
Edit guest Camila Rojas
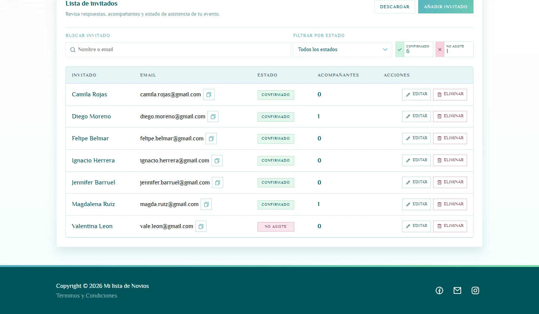point(416,94)
